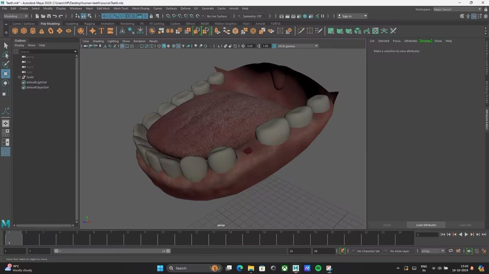Select the Polygon Sphere tool on the shelf
Viewport: 489px width, 274px height.
[x=15, y=31]
